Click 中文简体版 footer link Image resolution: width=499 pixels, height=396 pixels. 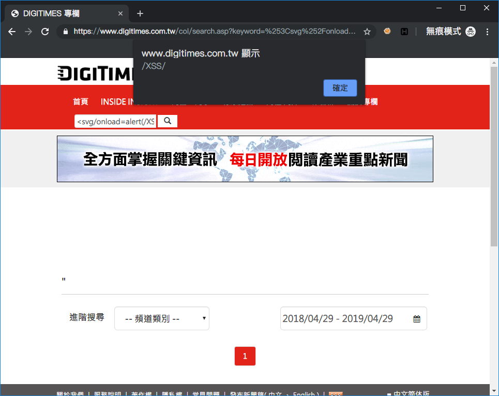tap(411, 393)
